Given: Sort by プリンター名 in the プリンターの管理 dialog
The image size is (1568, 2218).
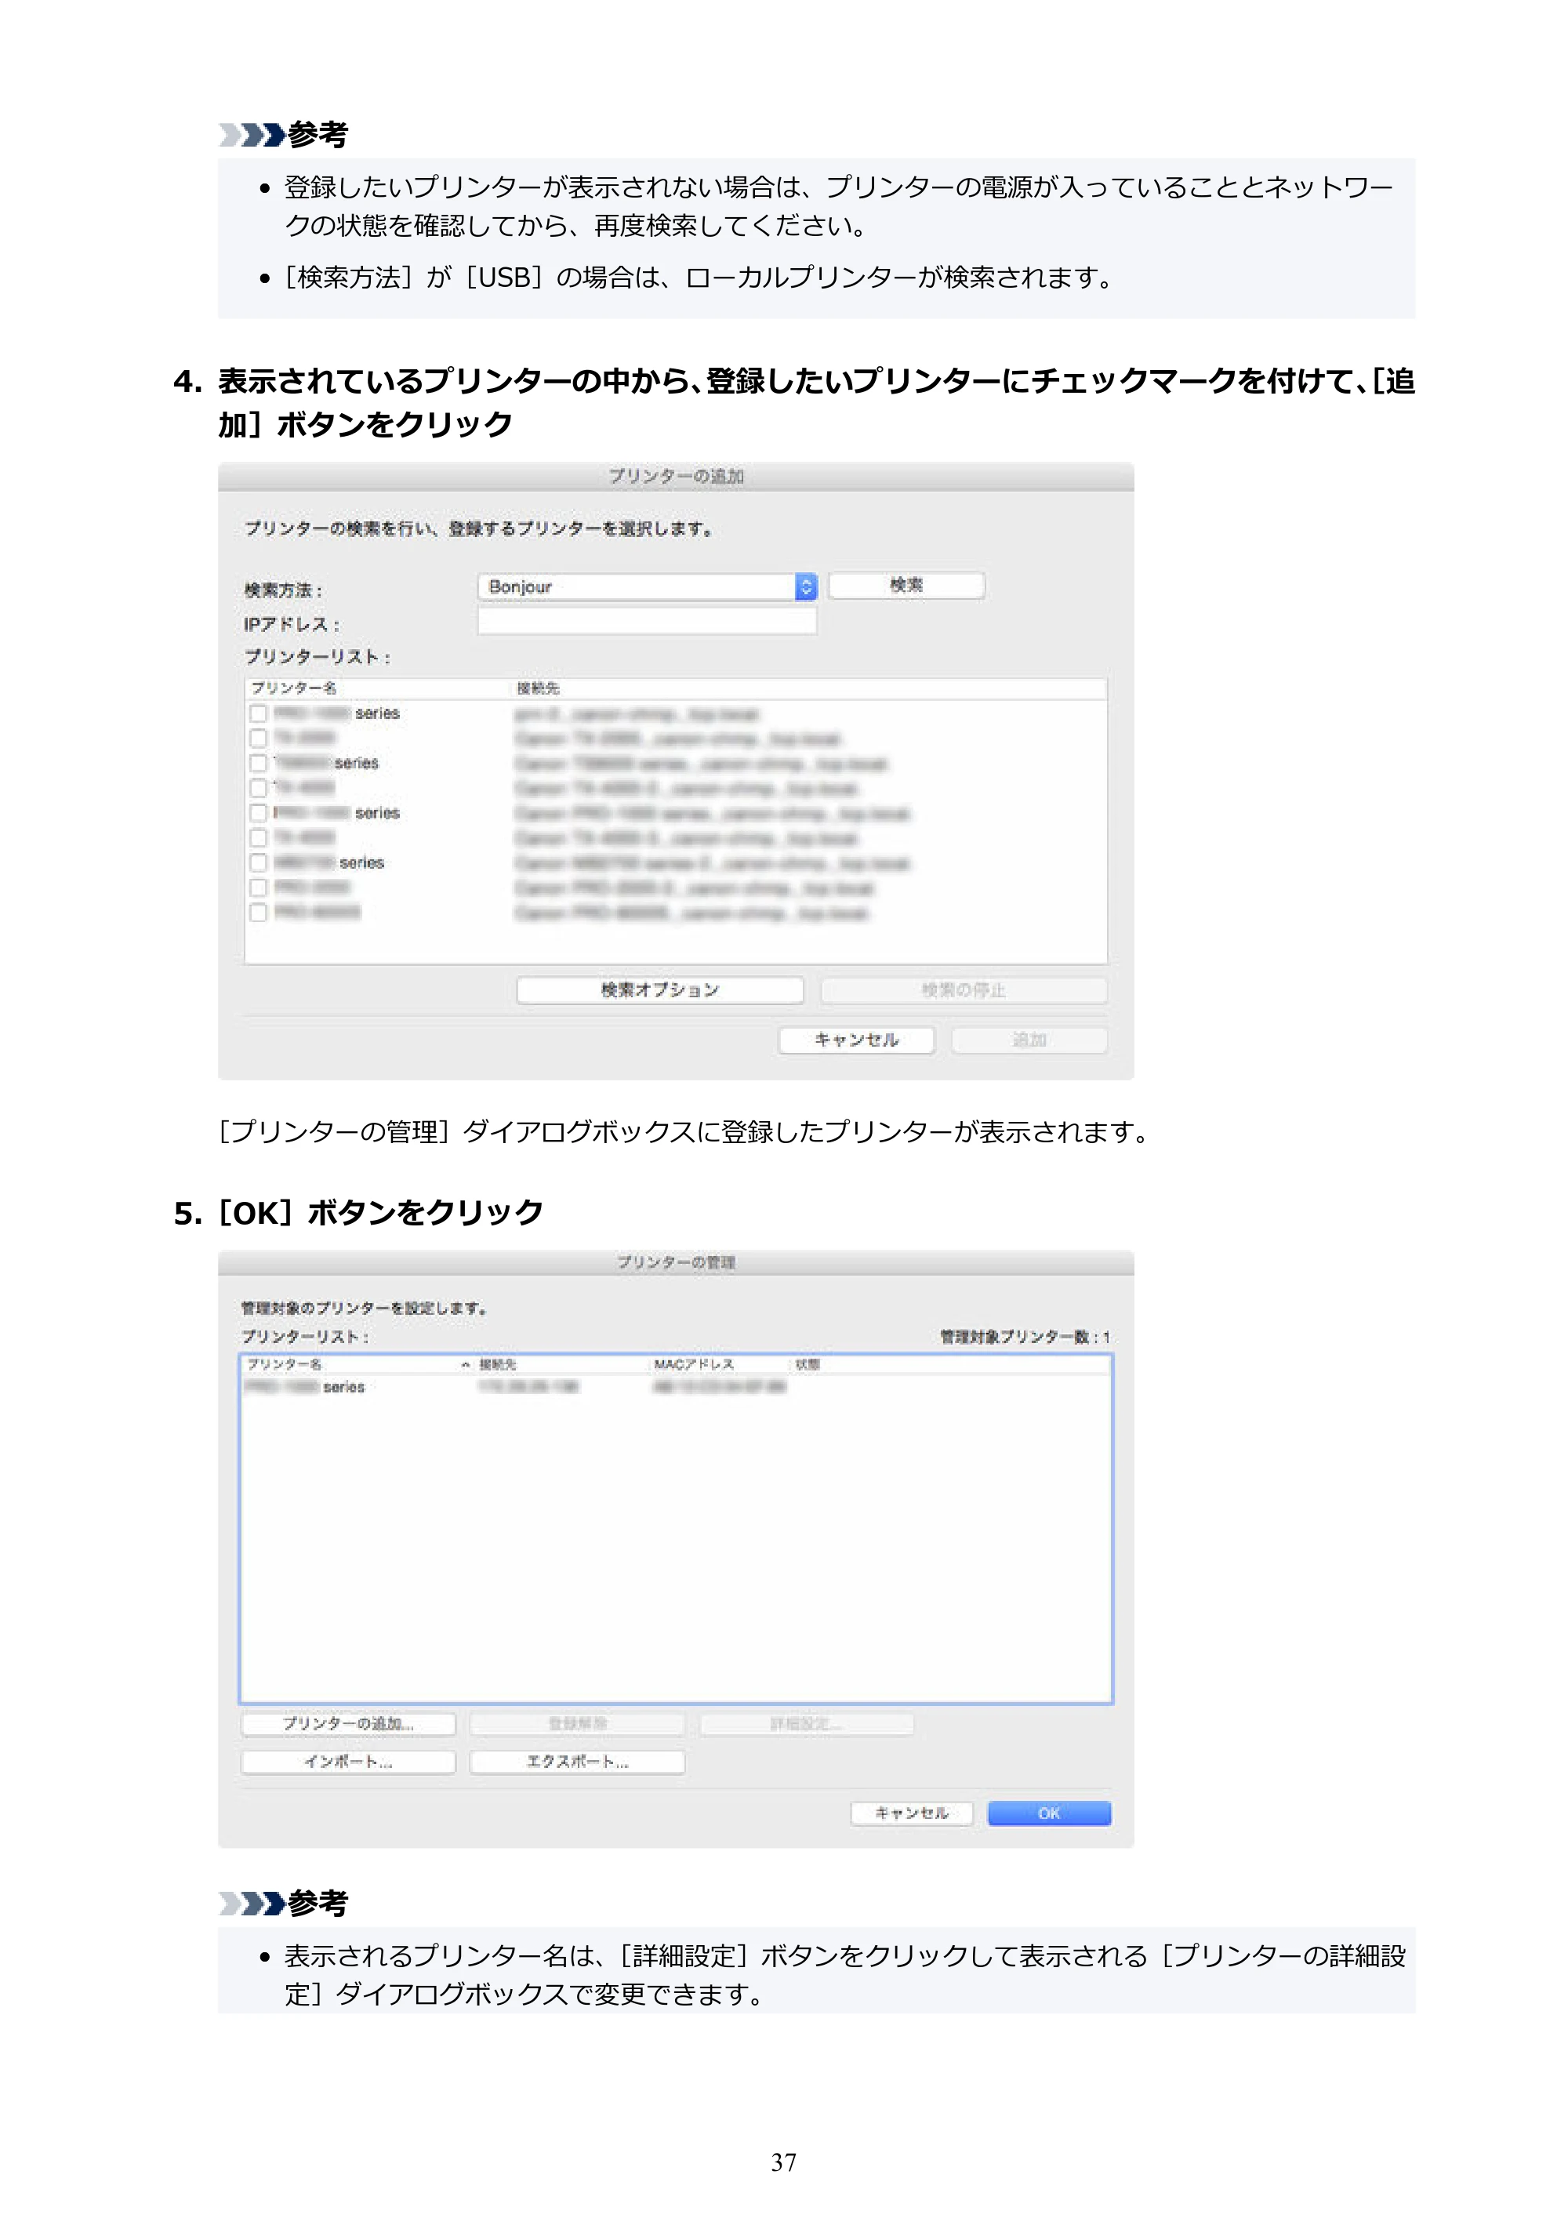Looking at the screenshot, I should pyautogui.click(x=285, y=1364).
